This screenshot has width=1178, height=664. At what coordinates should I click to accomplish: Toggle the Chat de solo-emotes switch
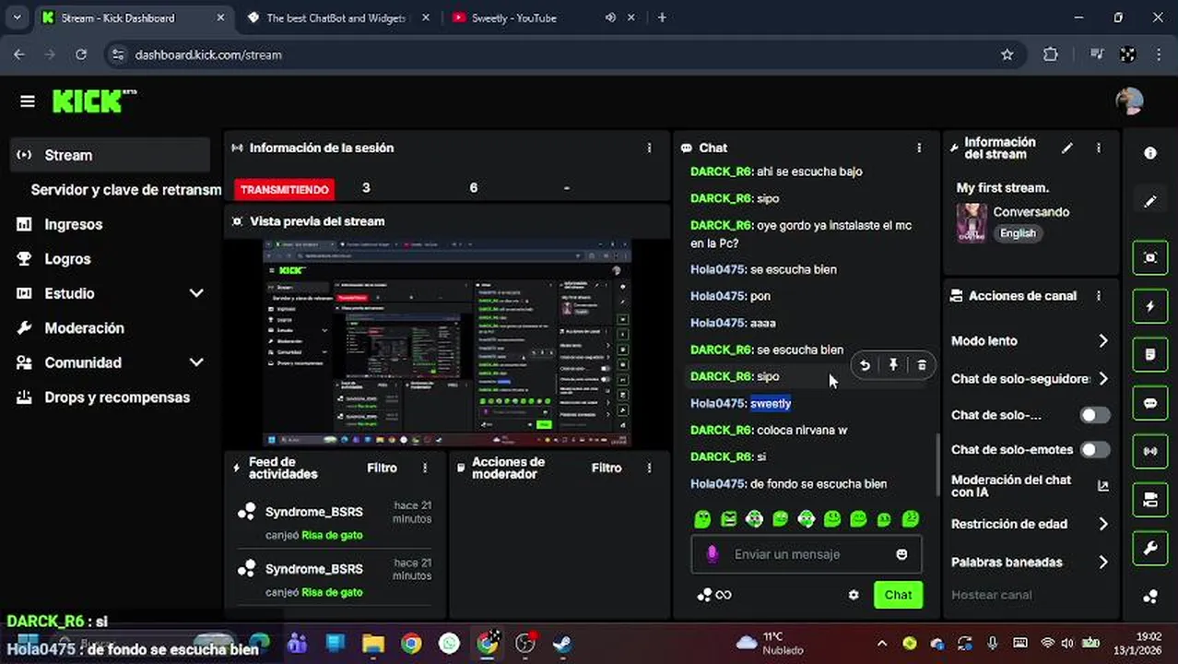1095,449
